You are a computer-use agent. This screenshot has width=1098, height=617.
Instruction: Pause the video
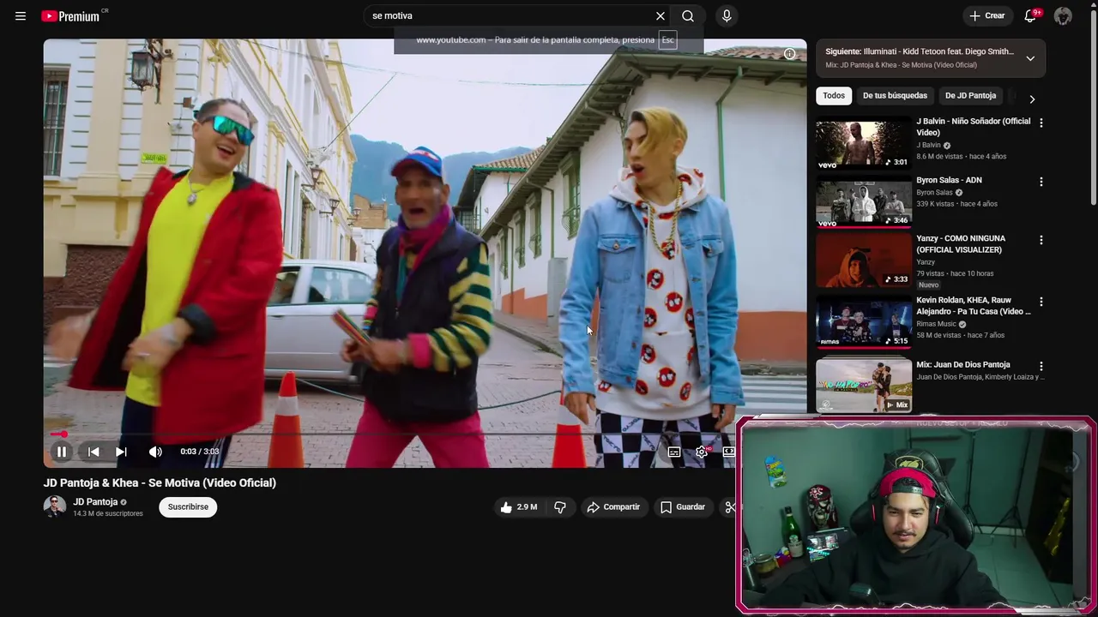[62, 452]
